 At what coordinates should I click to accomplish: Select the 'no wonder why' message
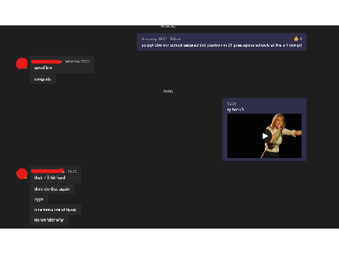click(49, 220)
